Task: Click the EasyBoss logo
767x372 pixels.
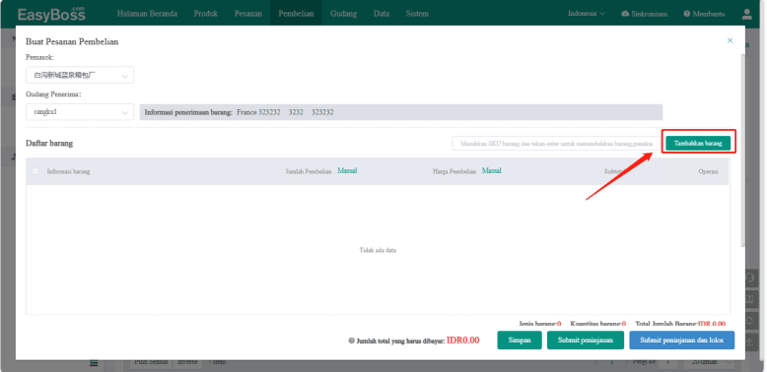Action: (x=51, y=14)
